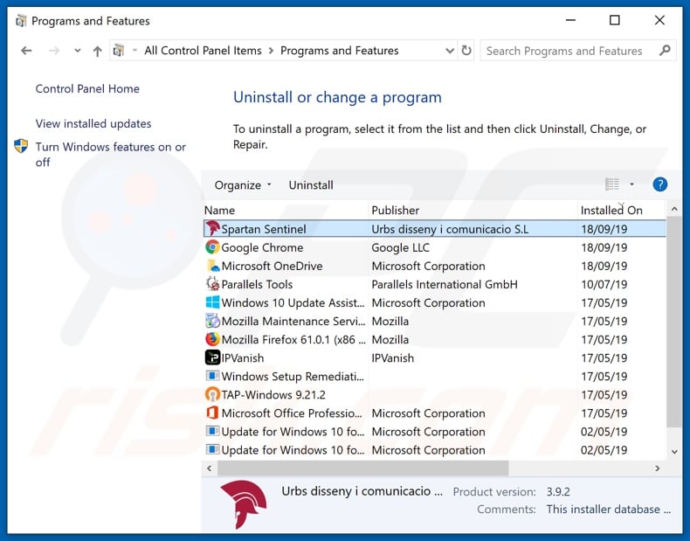Click the Programs and Features title bar icon

pyautogui.click(x=21, y=21)
